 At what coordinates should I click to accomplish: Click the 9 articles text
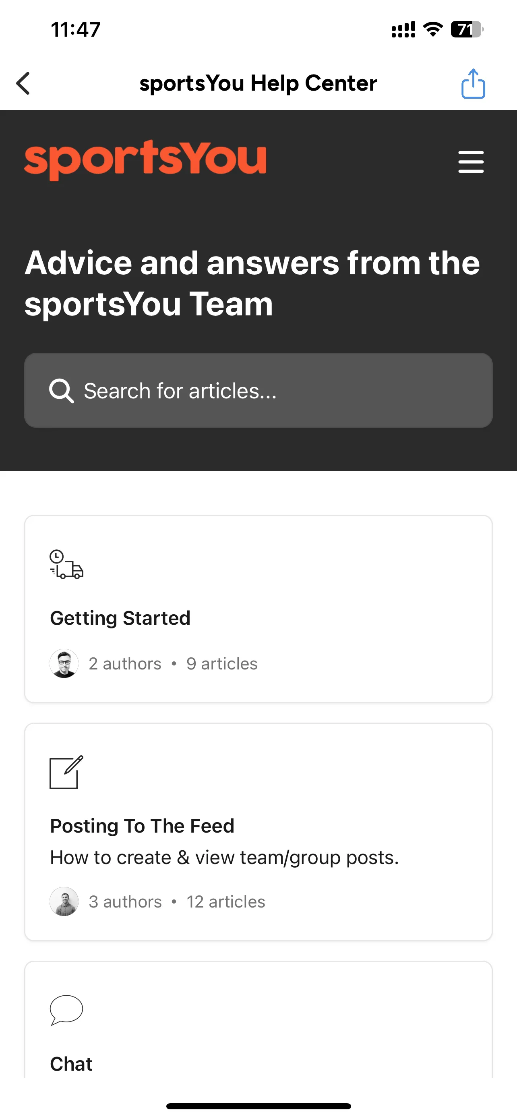[x=222, y=664]
